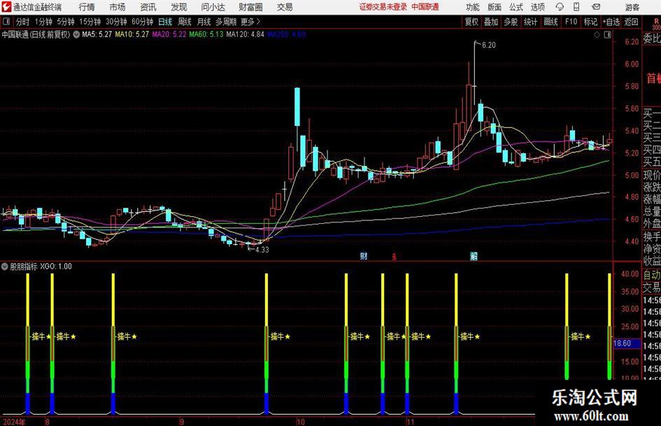Select the 5分钟 period tab
The width and height of the screenshot is (661, 426).
[66, 22]
